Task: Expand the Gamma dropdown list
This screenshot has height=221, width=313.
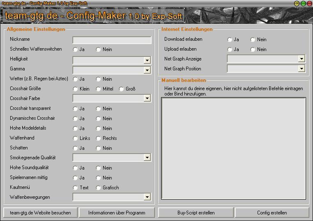Action: [147, 70]
